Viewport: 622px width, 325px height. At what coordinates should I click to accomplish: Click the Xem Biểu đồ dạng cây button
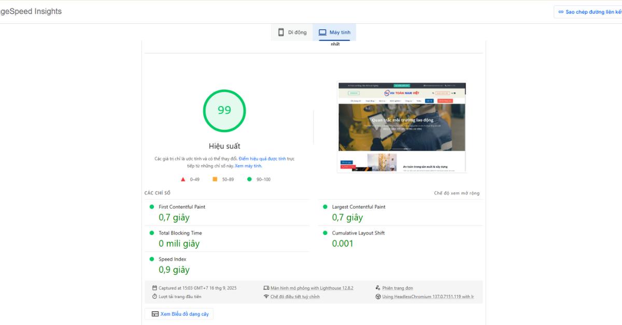179,314
